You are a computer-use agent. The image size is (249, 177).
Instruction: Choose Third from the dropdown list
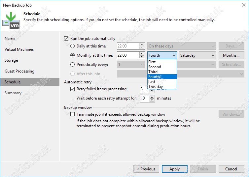point(162,72)
